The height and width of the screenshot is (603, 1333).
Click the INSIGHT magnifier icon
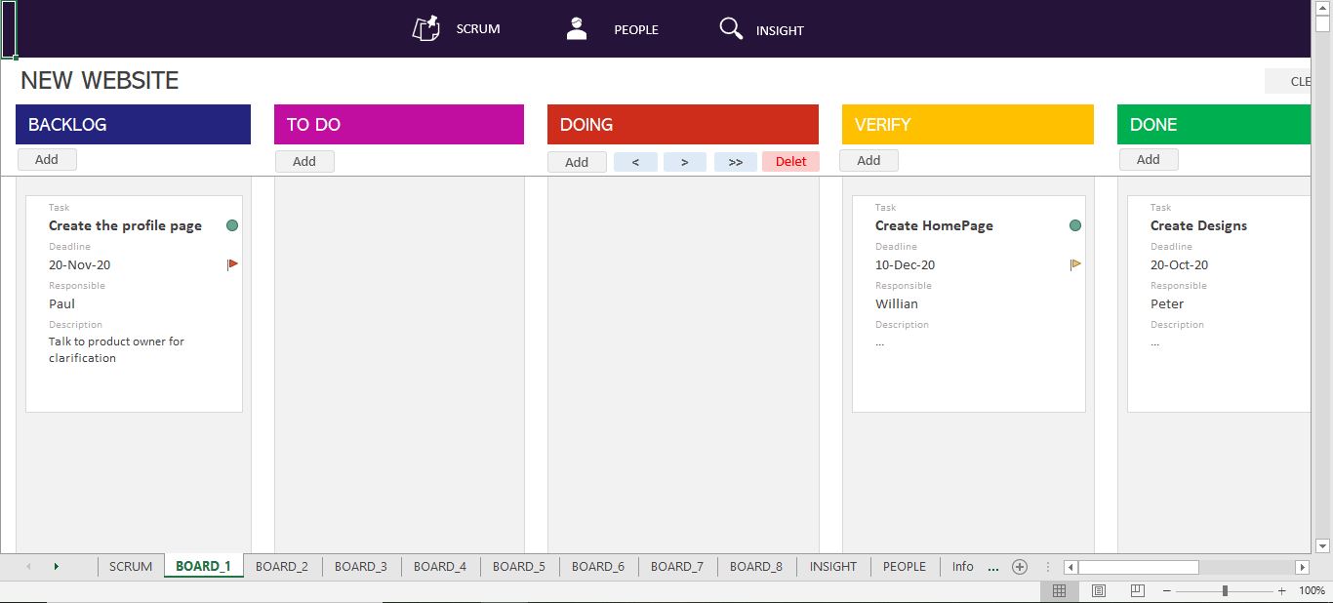731,28
